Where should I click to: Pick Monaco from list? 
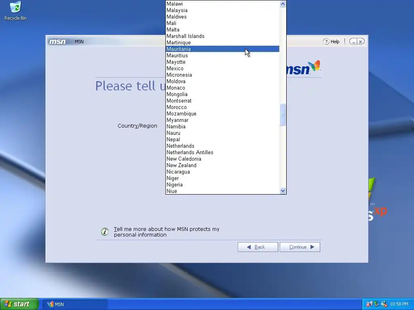pyautogui.click(x=223, y=88)
